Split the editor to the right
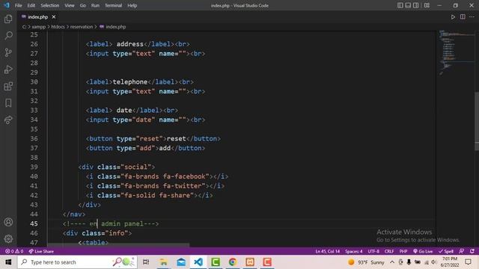479x269 pixels. point(463,17)
